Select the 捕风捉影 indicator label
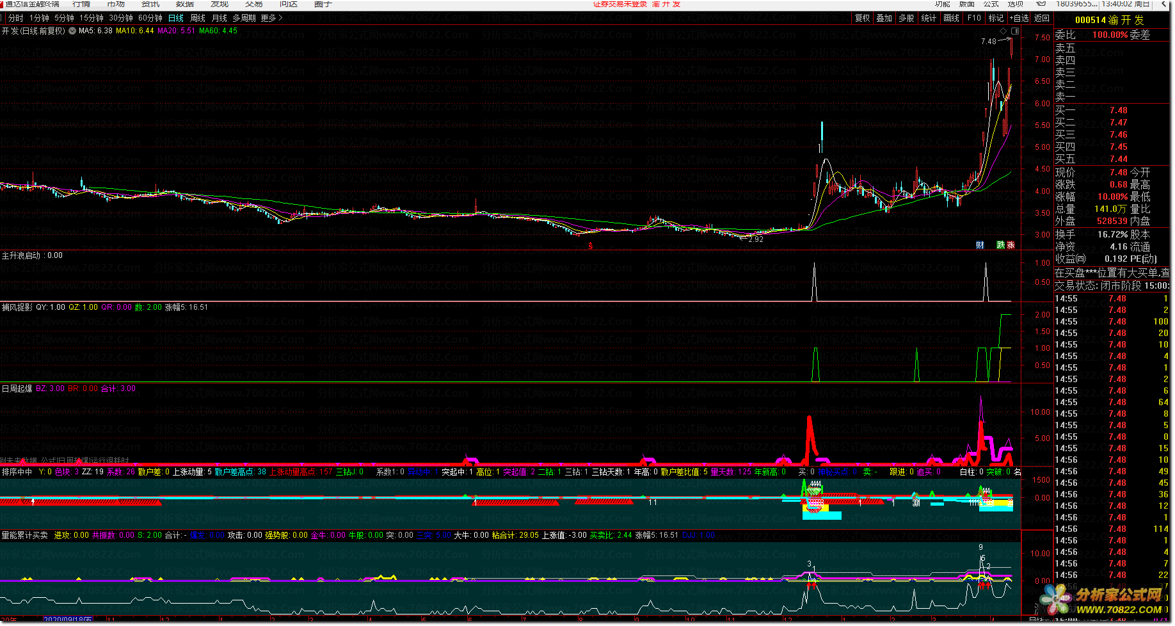The image size is (1175, 626). pyautogui.click(x=17, y=307)
